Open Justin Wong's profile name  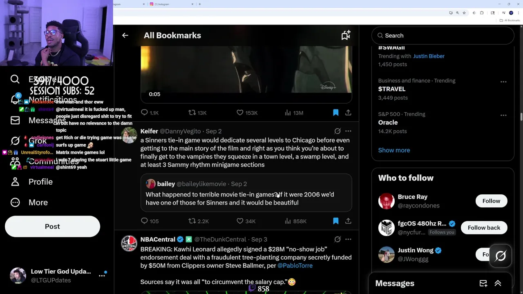[x=416, y=250]
